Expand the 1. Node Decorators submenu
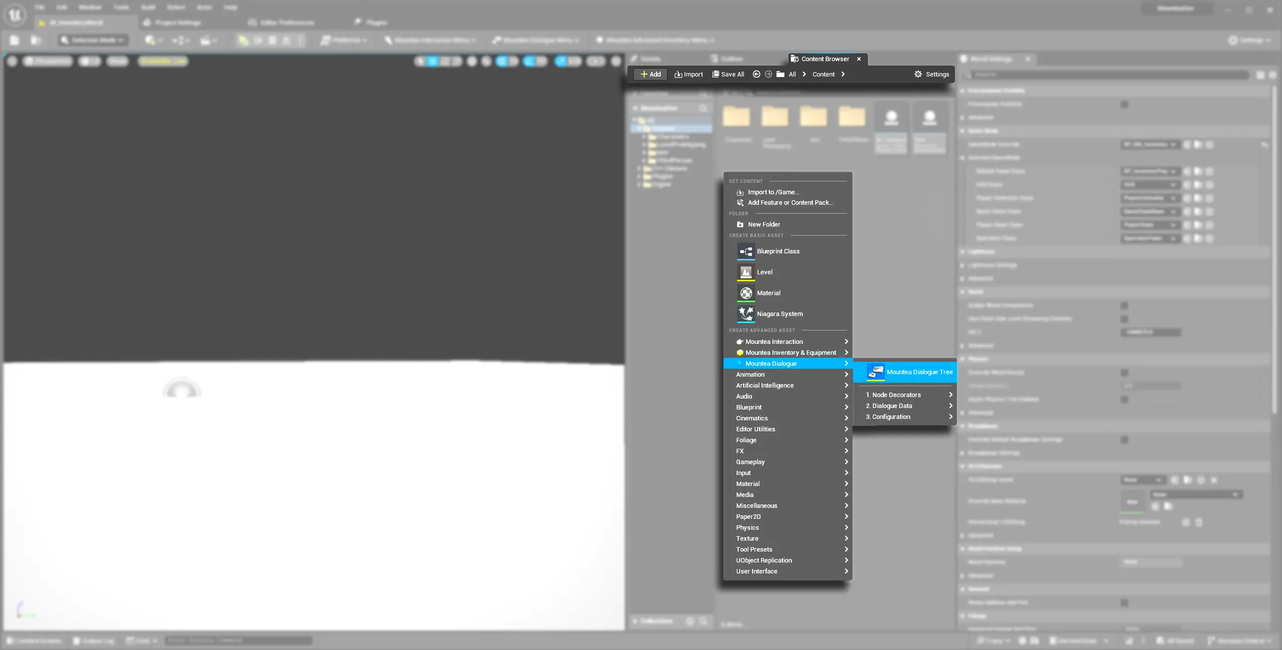 [896, 395]
